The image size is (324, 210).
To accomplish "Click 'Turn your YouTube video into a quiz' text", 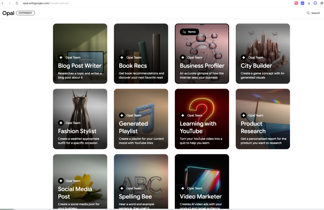I will [201, 141].
